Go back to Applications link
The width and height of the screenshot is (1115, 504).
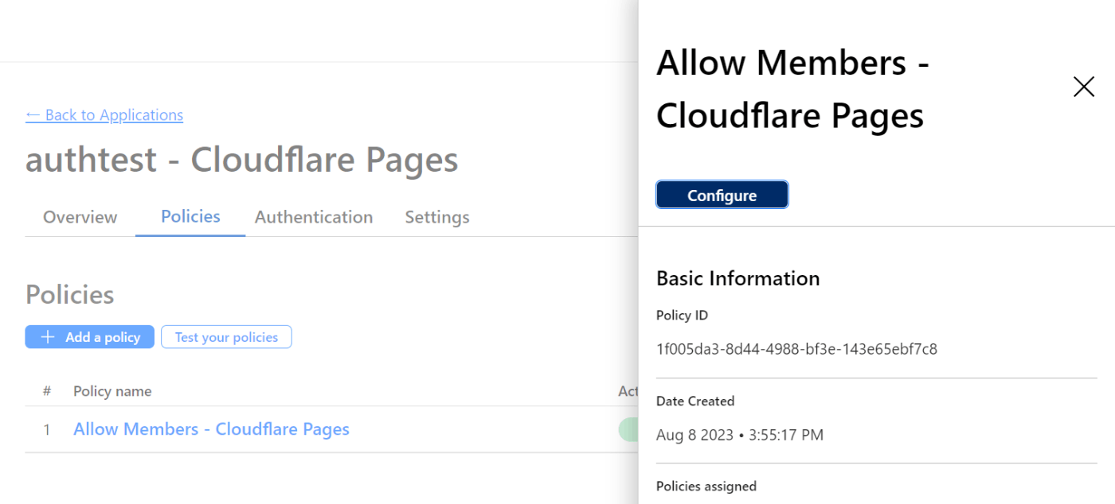[x=104, y=115]
